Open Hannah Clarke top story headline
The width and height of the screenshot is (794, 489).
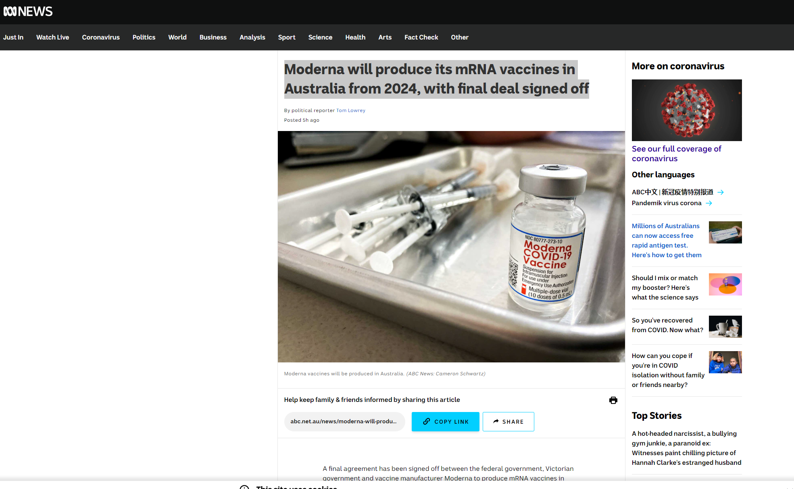click(686, 448)
